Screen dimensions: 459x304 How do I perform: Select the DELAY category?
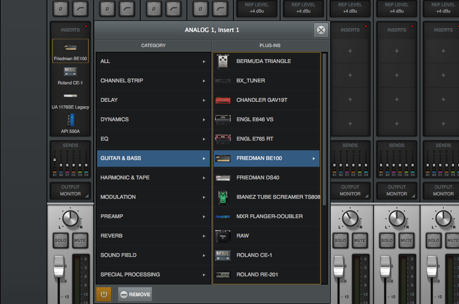(153, 100)
